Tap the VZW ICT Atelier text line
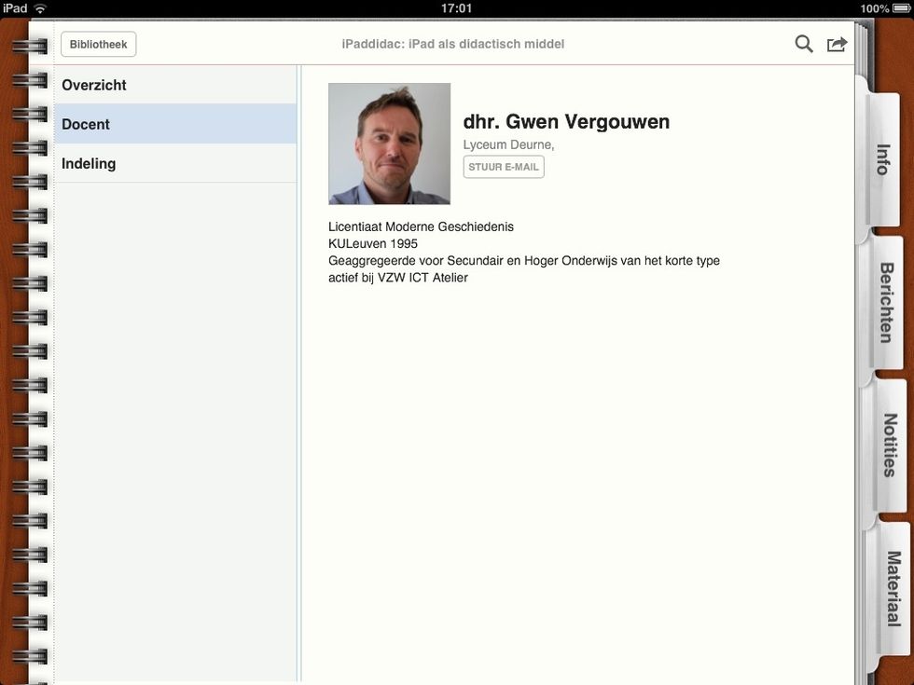Viewport: 914px width, 685px height. [x=398, y=278]
